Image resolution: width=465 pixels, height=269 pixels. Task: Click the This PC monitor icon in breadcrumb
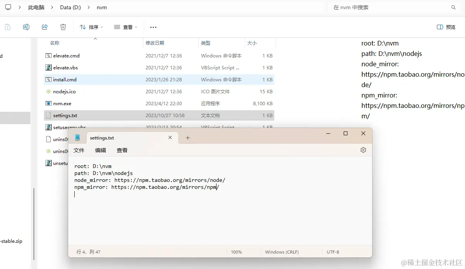pos(8,7)
